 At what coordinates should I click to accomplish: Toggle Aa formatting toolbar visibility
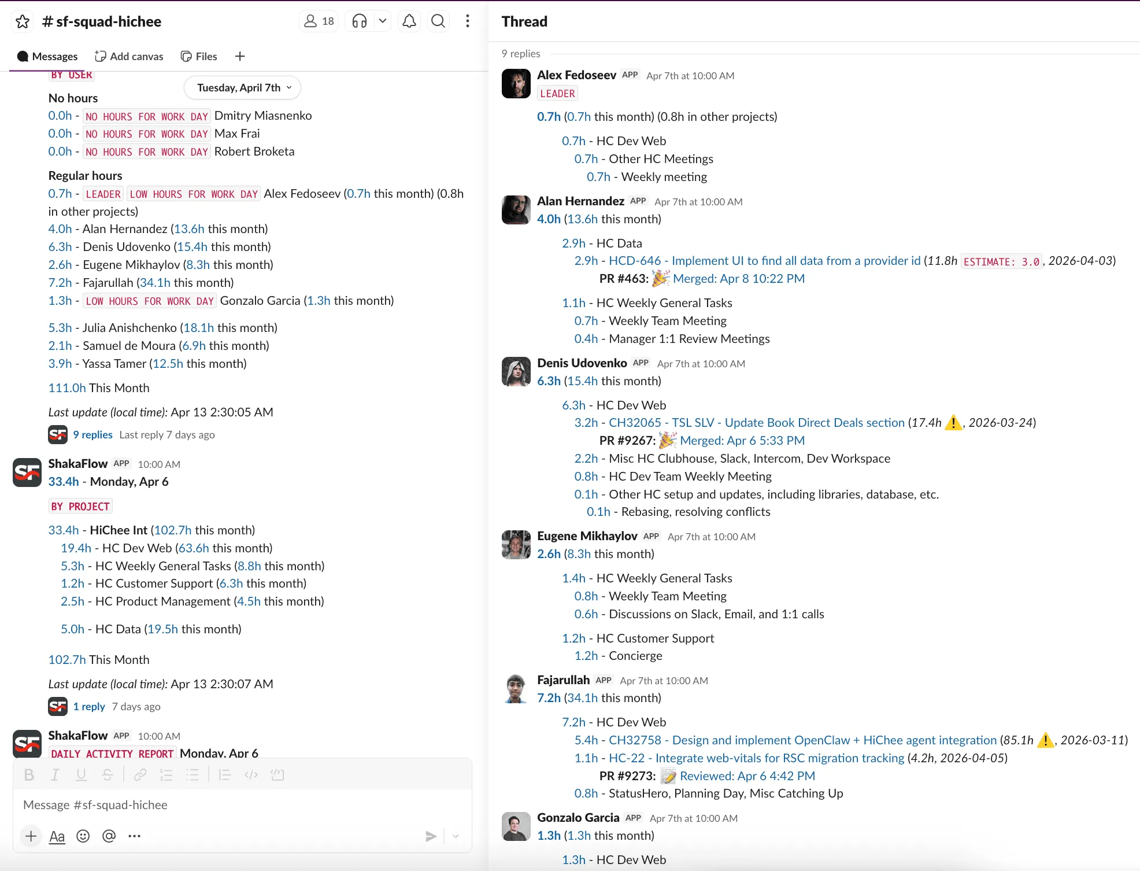57,836
